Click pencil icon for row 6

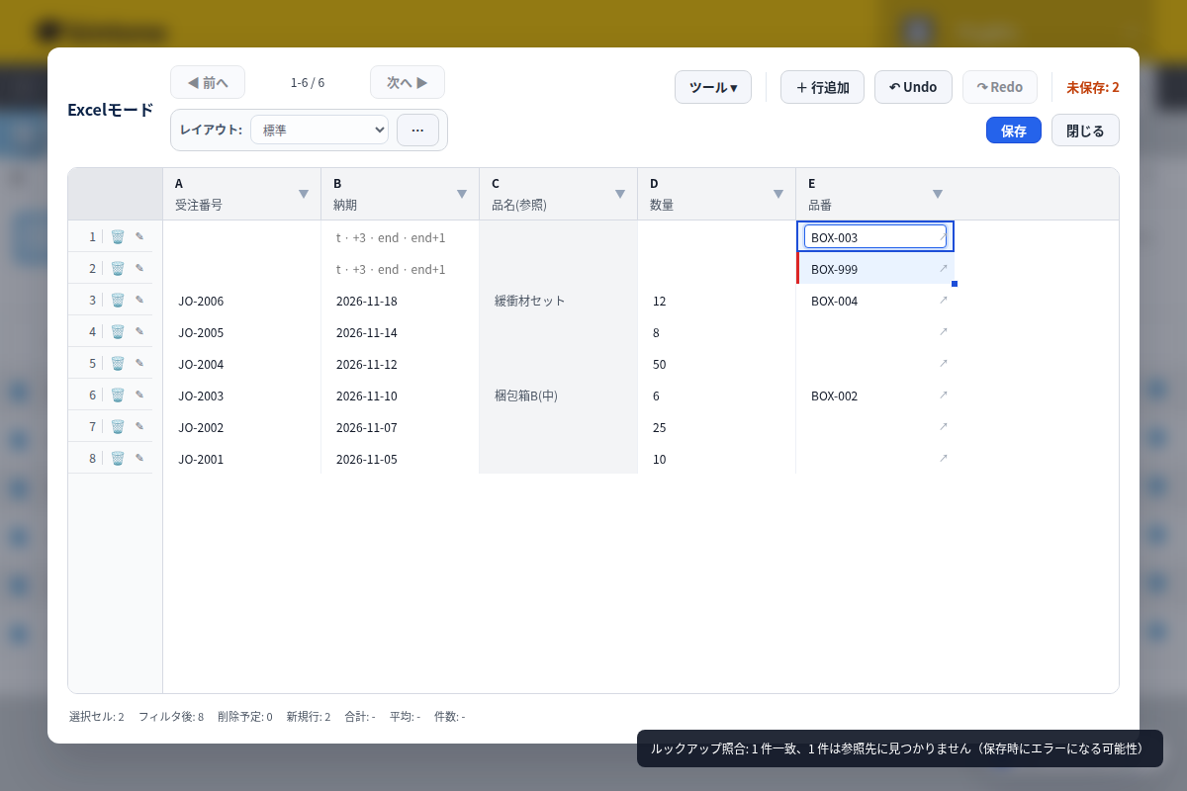[139, 395]
